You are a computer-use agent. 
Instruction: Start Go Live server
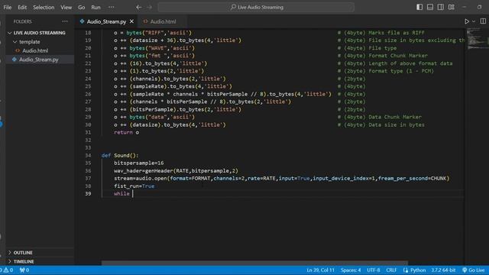(x=474, y=270)
